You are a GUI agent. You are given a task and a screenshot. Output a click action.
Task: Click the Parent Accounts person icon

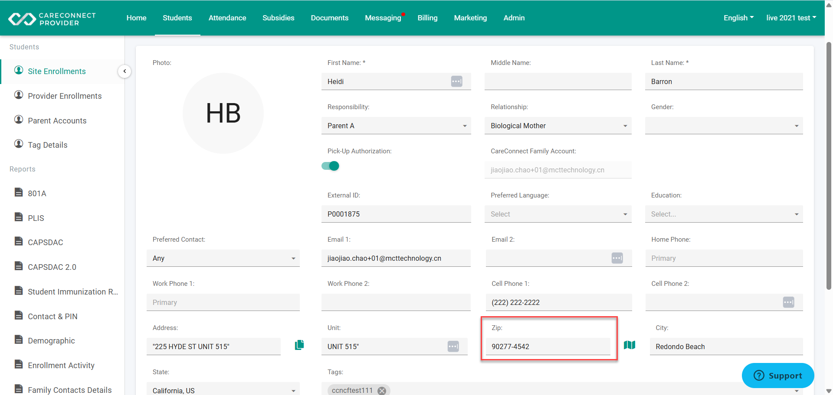[x=19, y=120]
